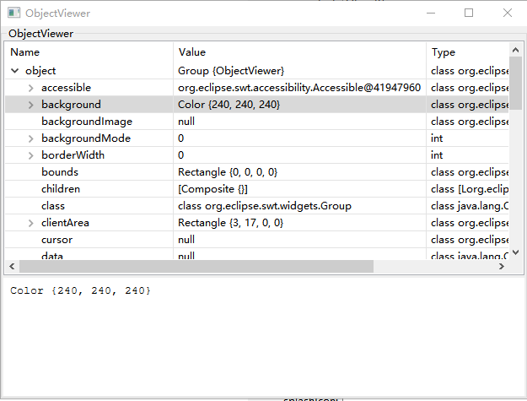Click the Color text in the detail pane
This screenshot has width=527, height=401.
click(80, 290)
